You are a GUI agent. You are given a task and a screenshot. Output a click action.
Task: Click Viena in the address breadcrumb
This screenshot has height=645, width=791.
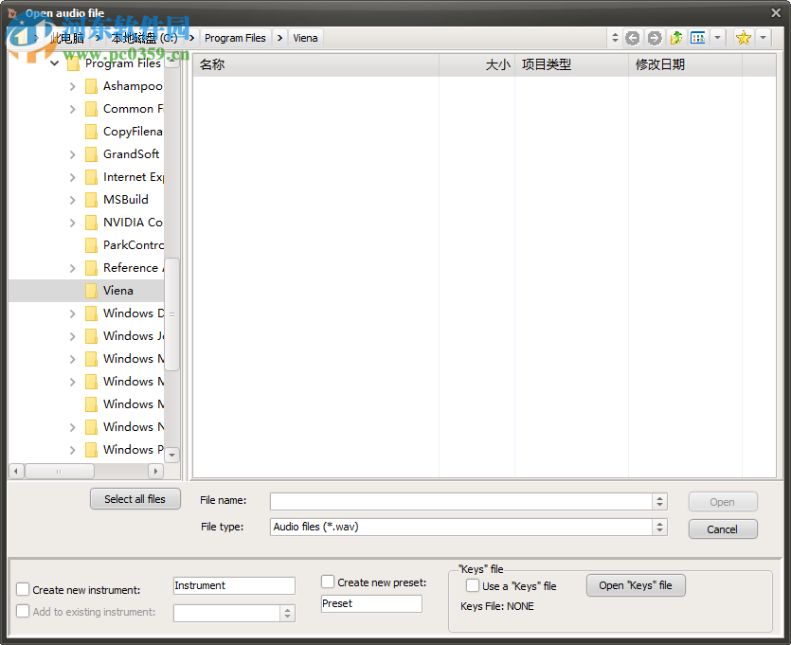coord(305,38)
